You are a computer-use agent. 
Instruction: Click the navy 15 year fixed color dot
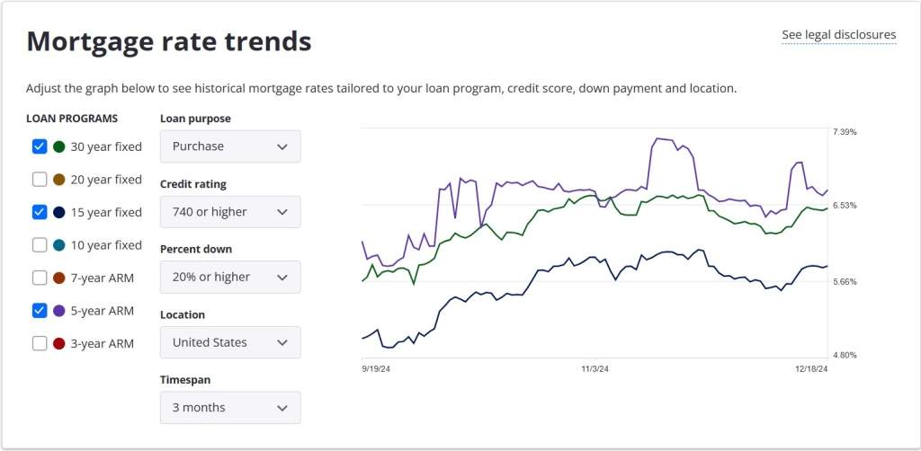[59, 212]
